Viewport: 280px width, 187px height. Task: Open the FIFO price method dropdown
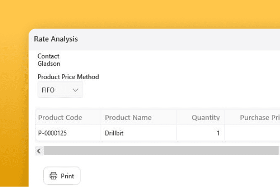coord(60,90)
